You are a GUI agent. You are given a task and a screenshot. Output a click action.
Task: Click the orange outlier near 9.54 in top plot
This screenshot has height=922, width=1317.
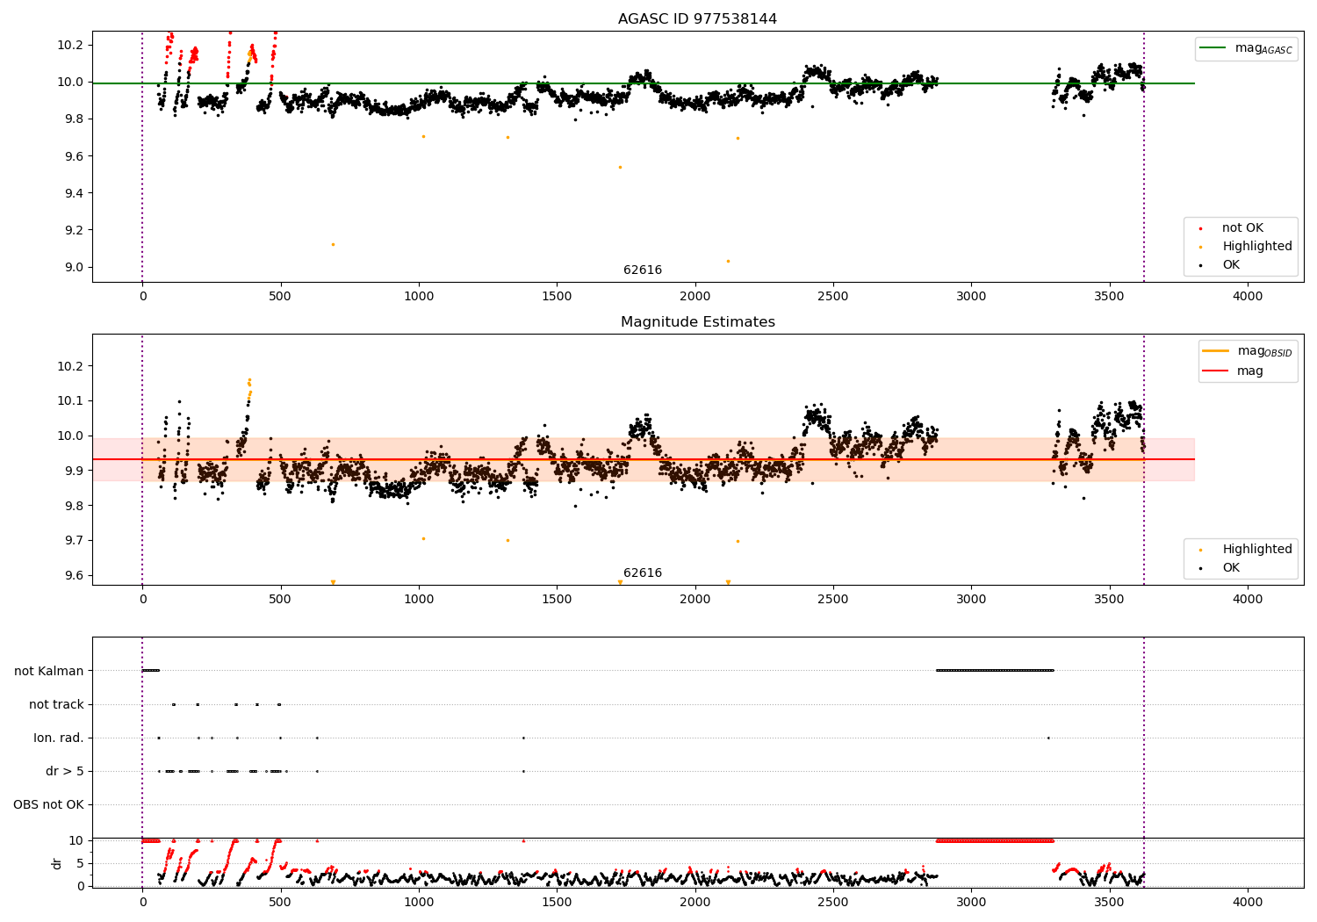click(x=620, y=167)
